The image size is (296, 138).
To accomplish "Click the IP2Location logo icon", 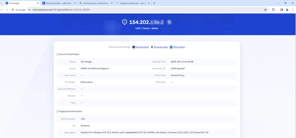I will 171,47.
